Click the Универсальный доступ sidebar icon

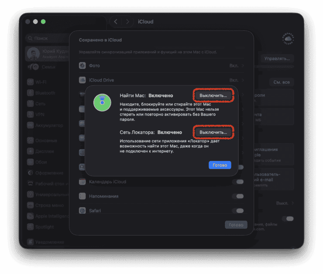click(x=31, y=194)
